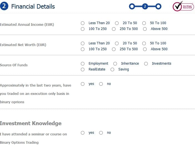Select annual income 250 To 500
195x149 pixels.
click(114, 29)
